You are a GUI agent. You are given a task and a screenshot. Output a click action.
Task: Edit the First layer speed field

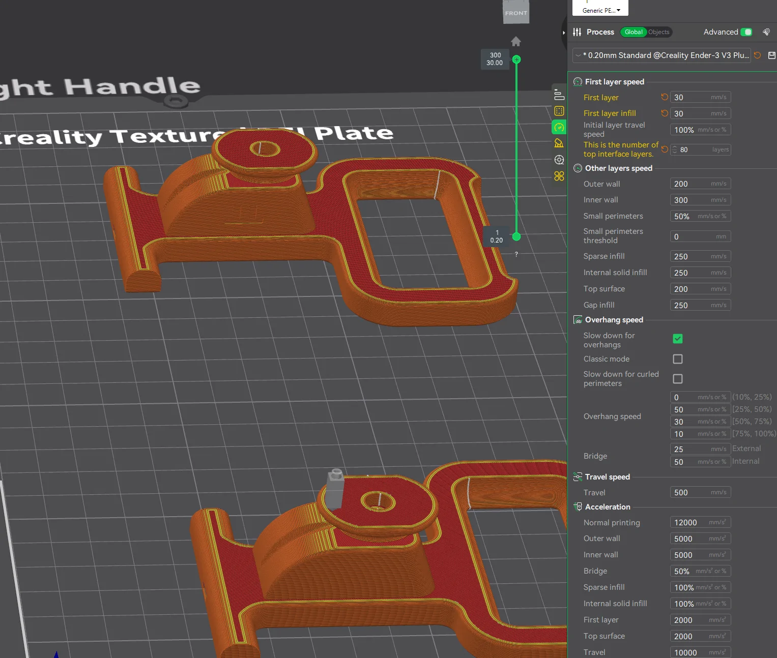700,97
